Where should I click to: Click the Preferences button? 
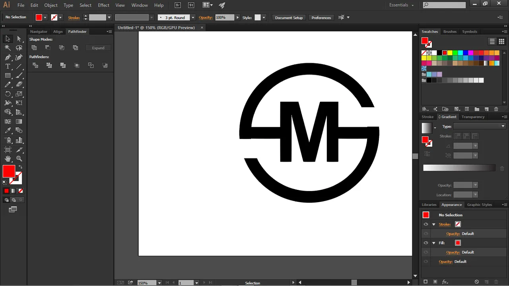(x=321, y=17)
